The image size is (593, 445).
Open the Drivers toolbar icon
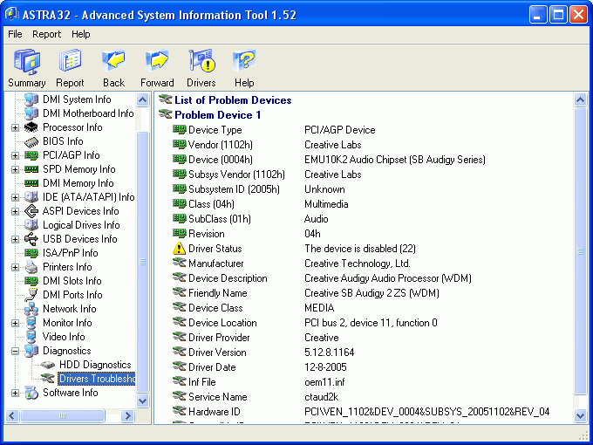(x=201, y=60)
